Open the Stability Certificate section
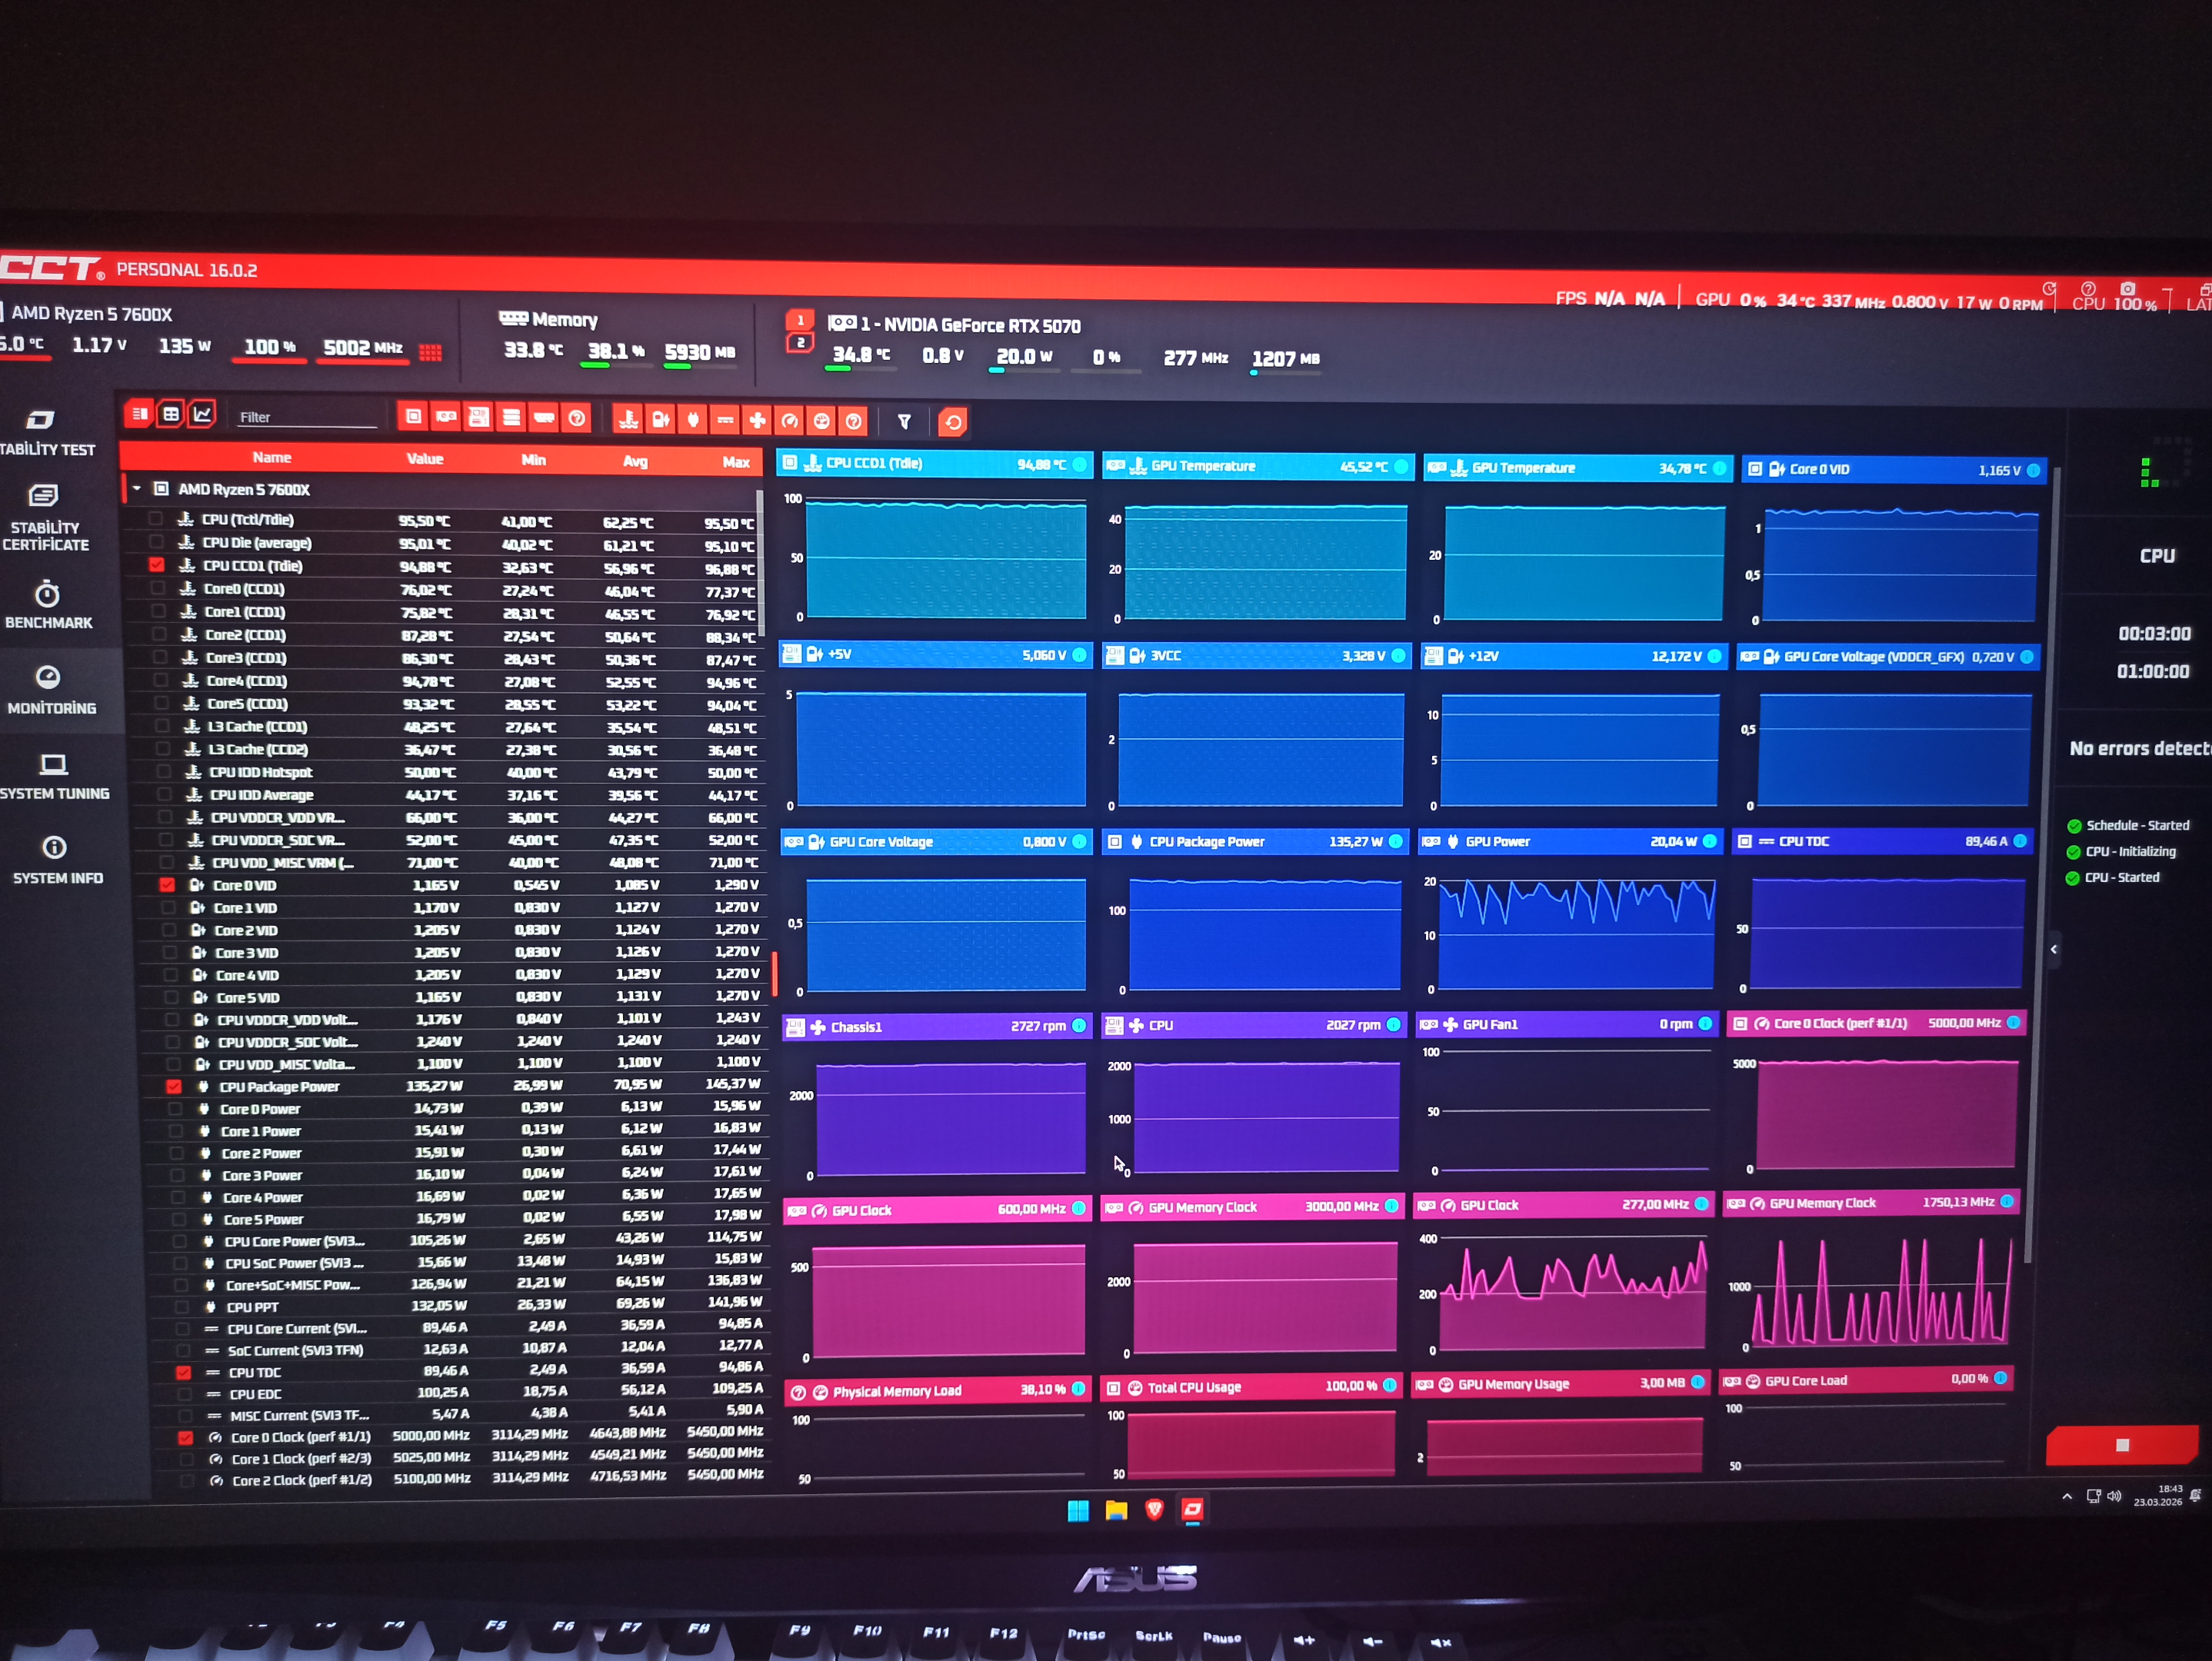 (46, 518)
